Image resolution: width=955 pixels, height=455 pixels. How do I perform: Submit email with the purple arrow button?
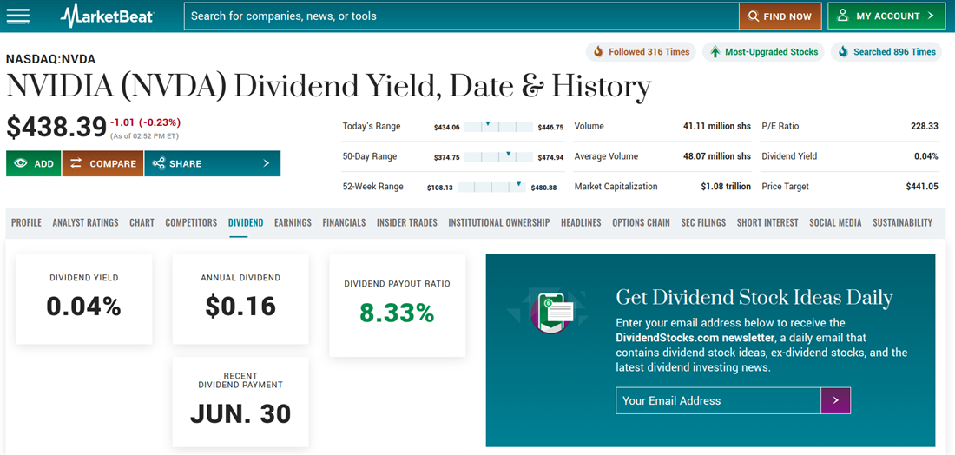[835, 400]
